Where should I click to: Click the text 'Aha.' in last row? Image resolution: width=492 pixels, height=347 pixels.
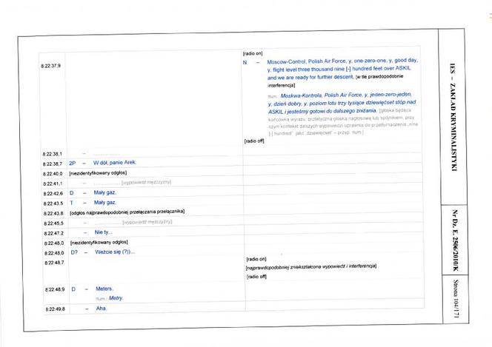[x=101, y=309]
